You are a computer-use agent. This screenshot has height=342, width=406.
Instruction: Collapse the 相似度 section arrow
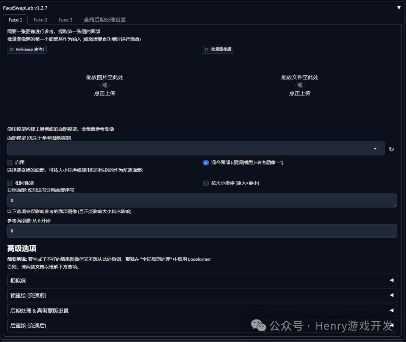(392, 280)
